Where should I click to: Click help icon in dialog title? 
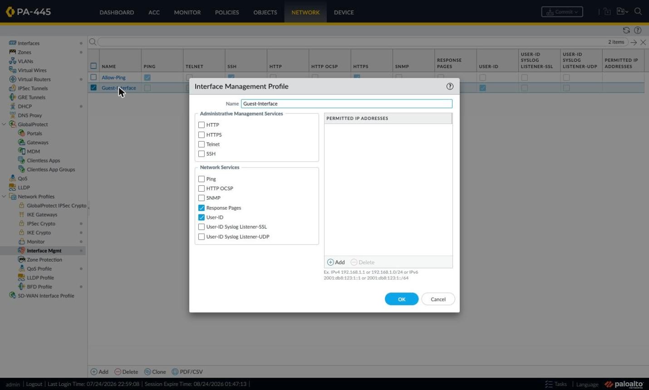click(x=450, y=86)
